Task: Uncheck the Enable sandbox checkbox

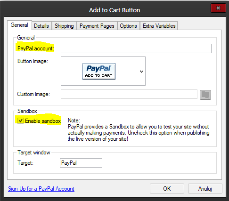Action: [20, 121]
